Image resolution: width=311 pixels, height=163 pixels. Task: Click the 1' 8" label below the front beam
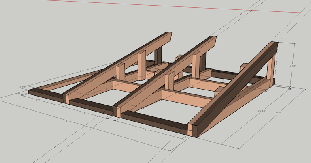coord(83,113)
